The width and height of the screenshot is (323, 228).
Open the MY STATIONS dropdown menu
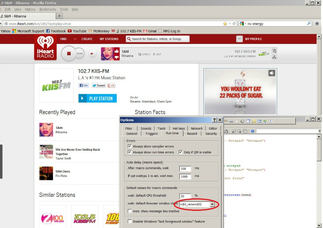(x=110, y=39)
